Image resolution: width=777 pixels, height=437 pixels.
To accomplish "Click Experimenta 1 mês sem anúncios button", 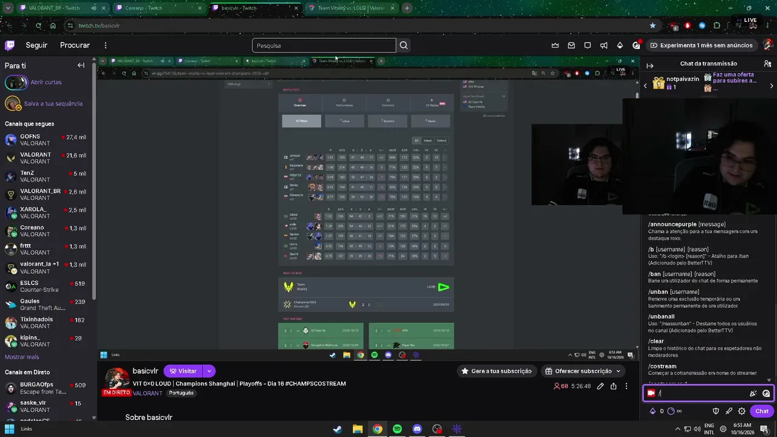I will point(701,45).
